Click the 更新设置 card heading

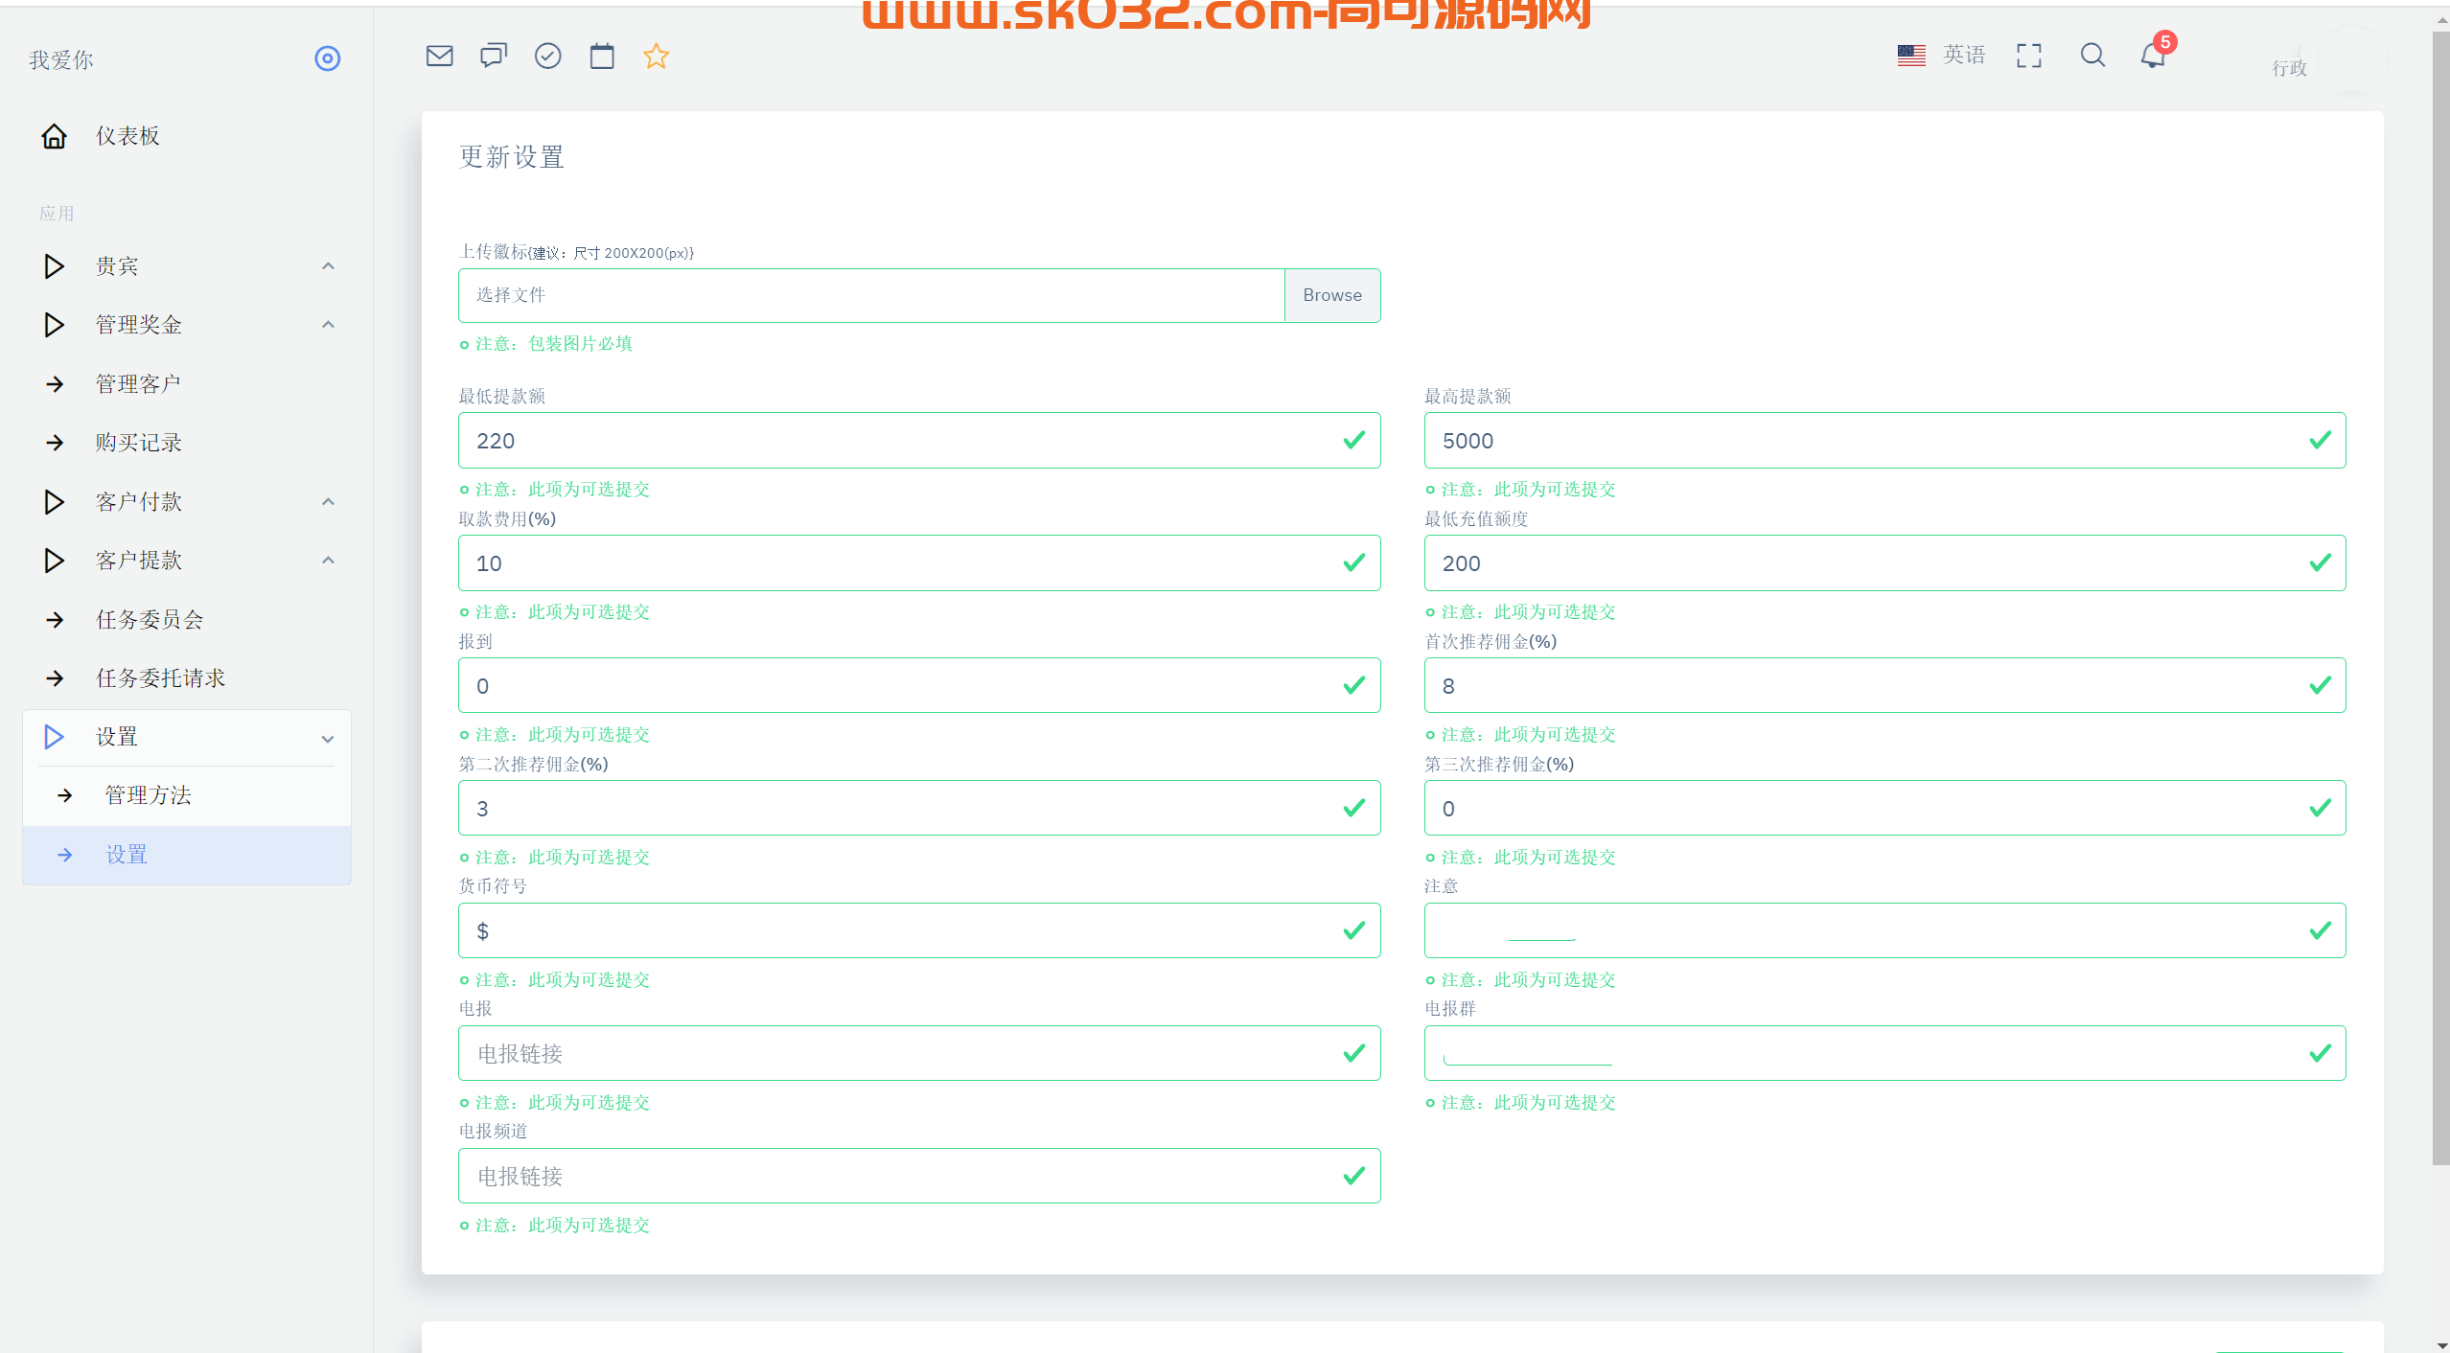coord(512,157)
